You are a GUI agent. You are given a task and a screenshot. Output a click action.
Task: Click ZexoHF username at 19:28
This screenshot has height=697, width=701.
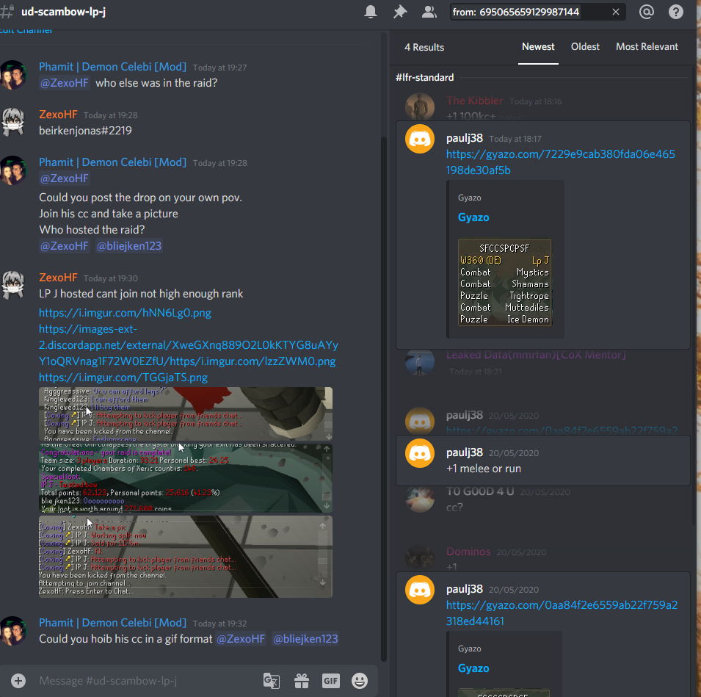click(58, 115)
